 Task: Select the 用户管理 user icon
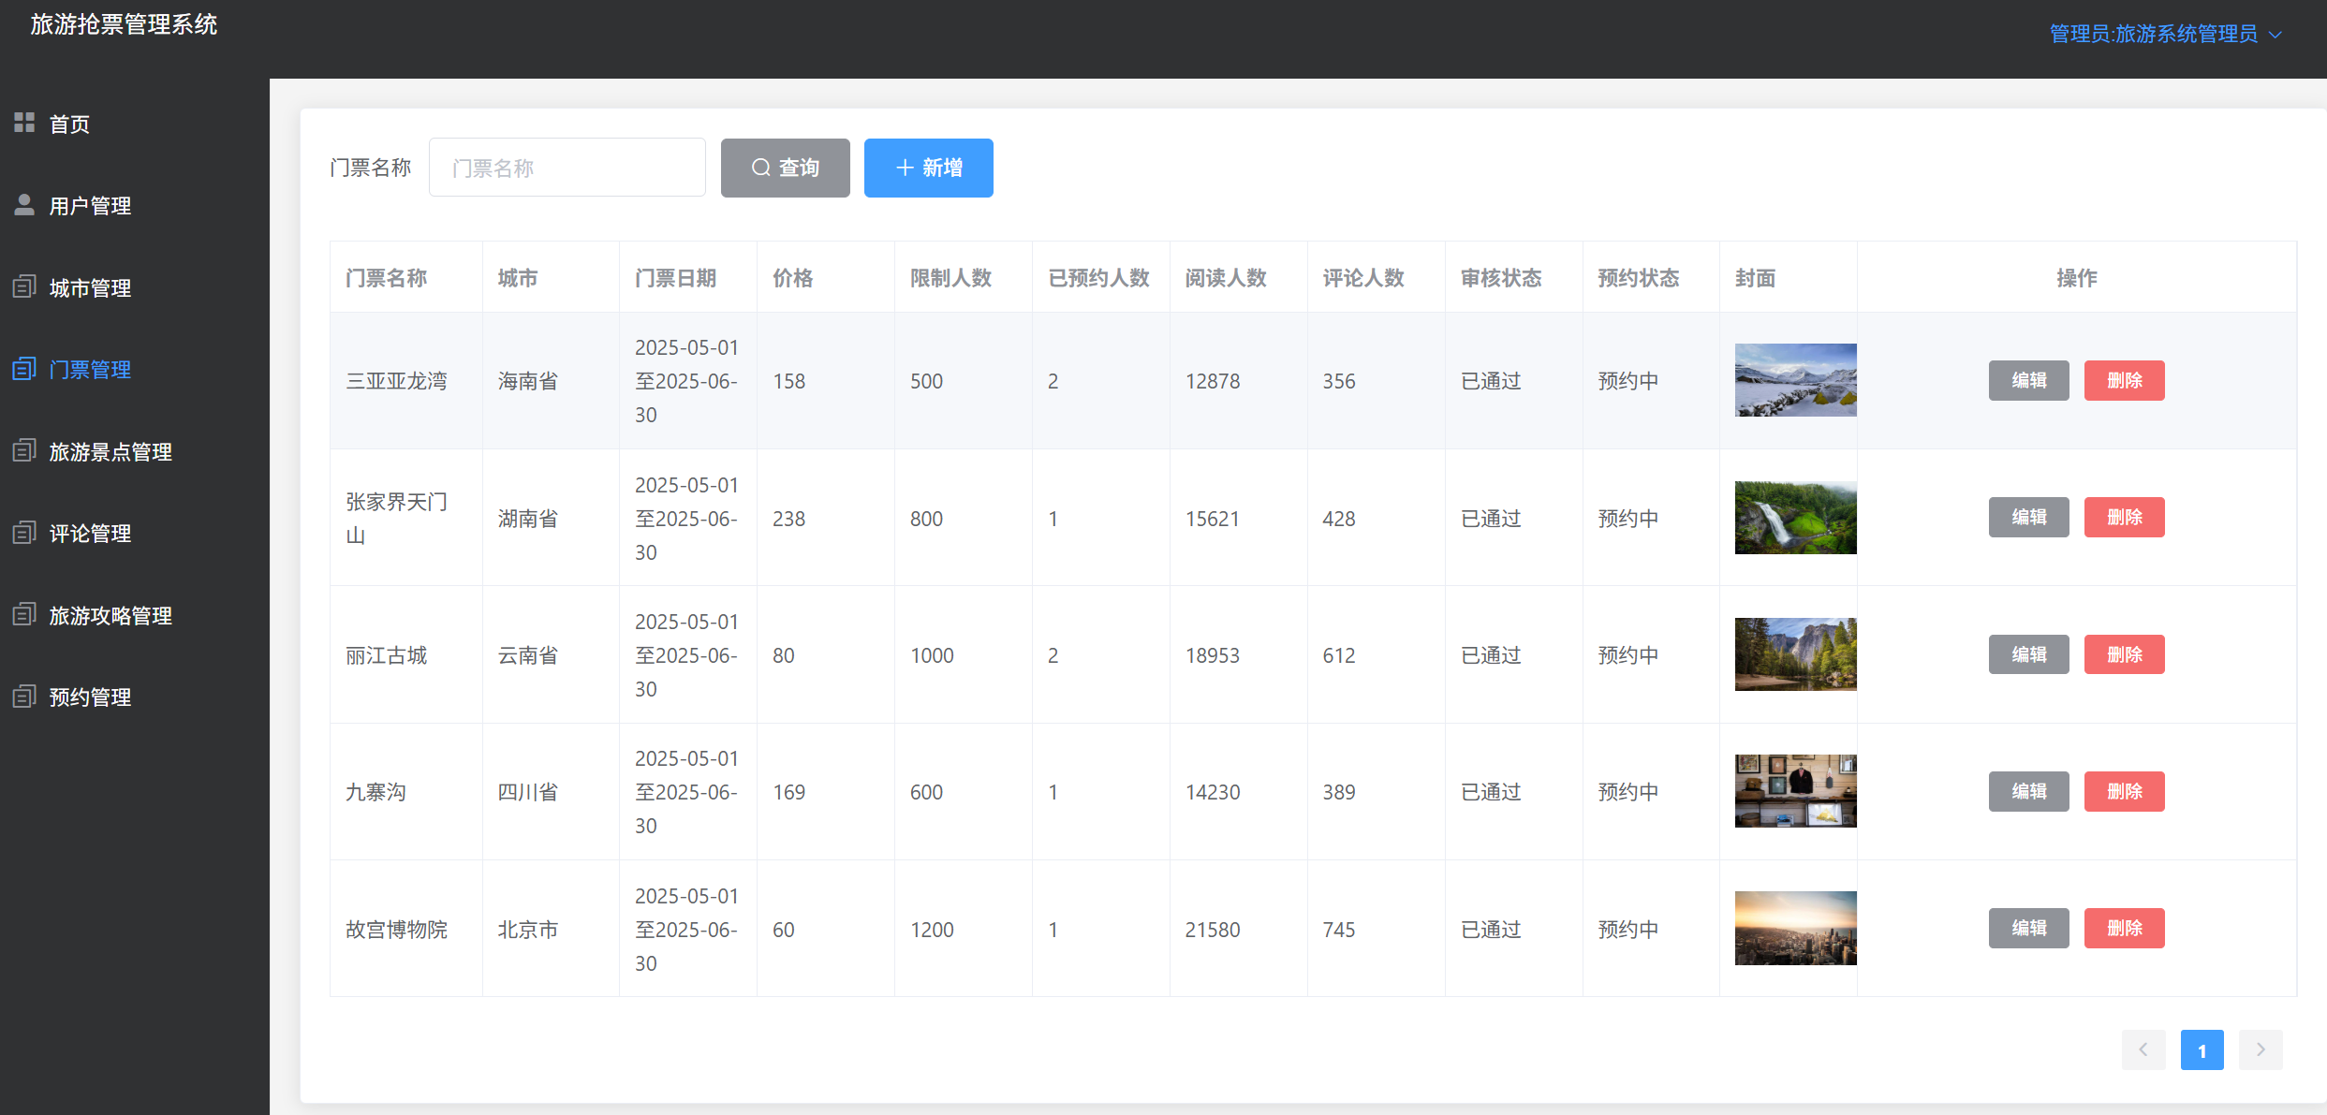pyautogui.click(x=24, y=205)
